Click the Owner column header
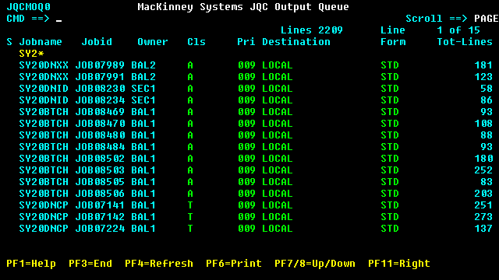This screenshot has width=499, height=280. [x=153, y=42]
